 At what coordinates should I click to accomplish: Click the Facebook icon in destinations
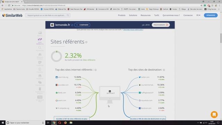point(139,108)
